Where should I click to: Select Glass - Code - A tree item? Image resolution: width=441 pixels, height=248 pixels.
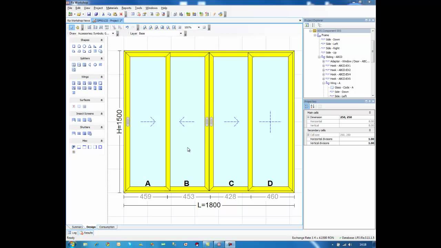click(x=344, y=87)
